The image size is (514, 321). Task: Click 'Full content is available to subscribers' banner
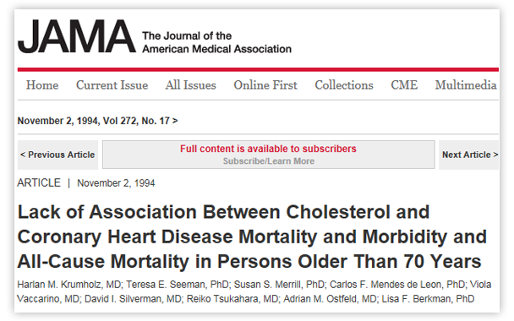pyautogui.click(x=268, y=149)
